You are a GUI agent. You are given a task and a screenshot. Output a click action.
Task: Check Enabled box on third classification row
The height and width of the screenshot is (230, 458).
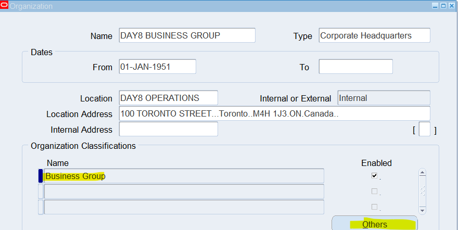point(374,207)
